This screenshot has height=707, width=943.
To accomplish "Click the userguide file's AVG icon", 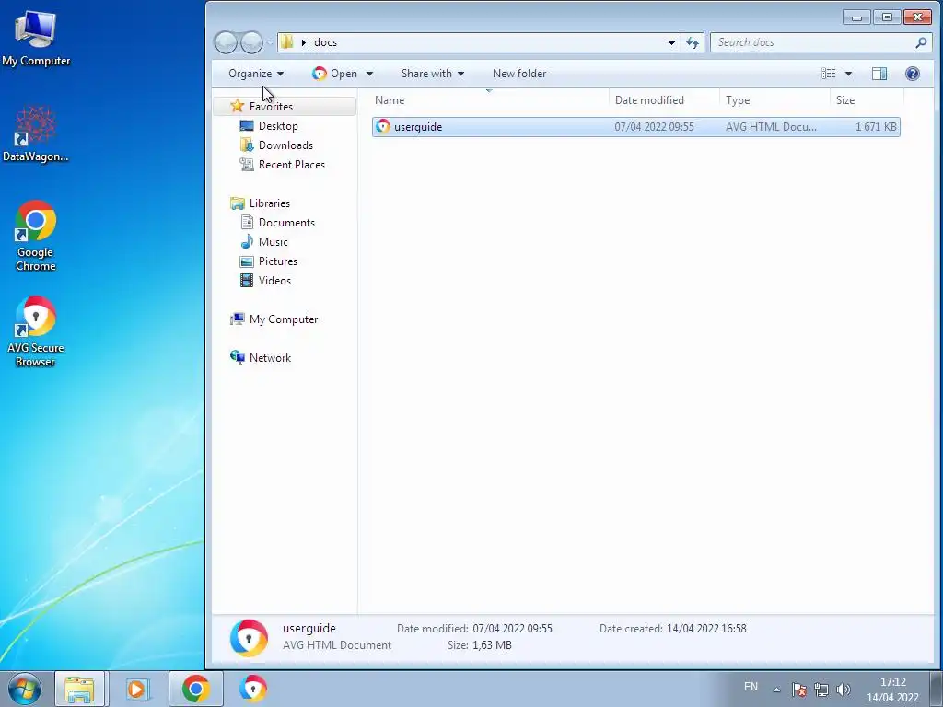I will coord(382,126).
